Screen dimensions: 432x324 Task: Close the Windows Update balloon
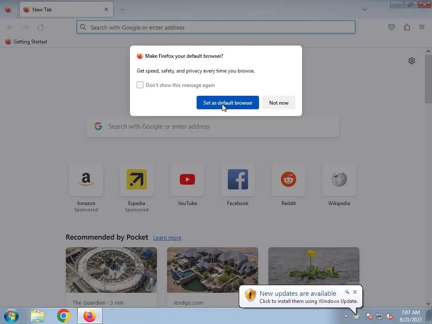(x=355, y=292)
